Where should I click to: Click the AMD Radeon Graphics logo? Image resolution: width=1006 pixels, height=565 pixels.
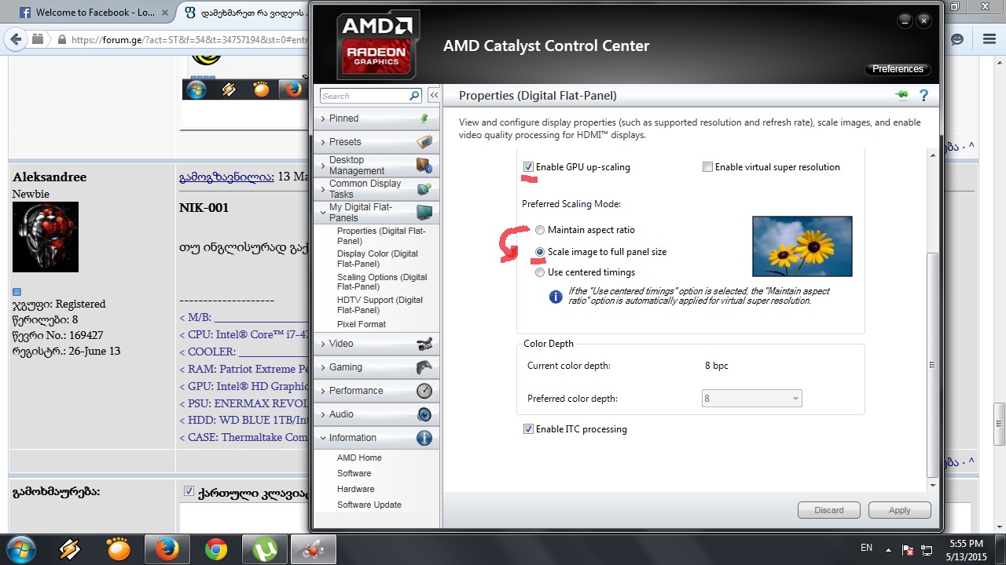click(x=378, y=44)
